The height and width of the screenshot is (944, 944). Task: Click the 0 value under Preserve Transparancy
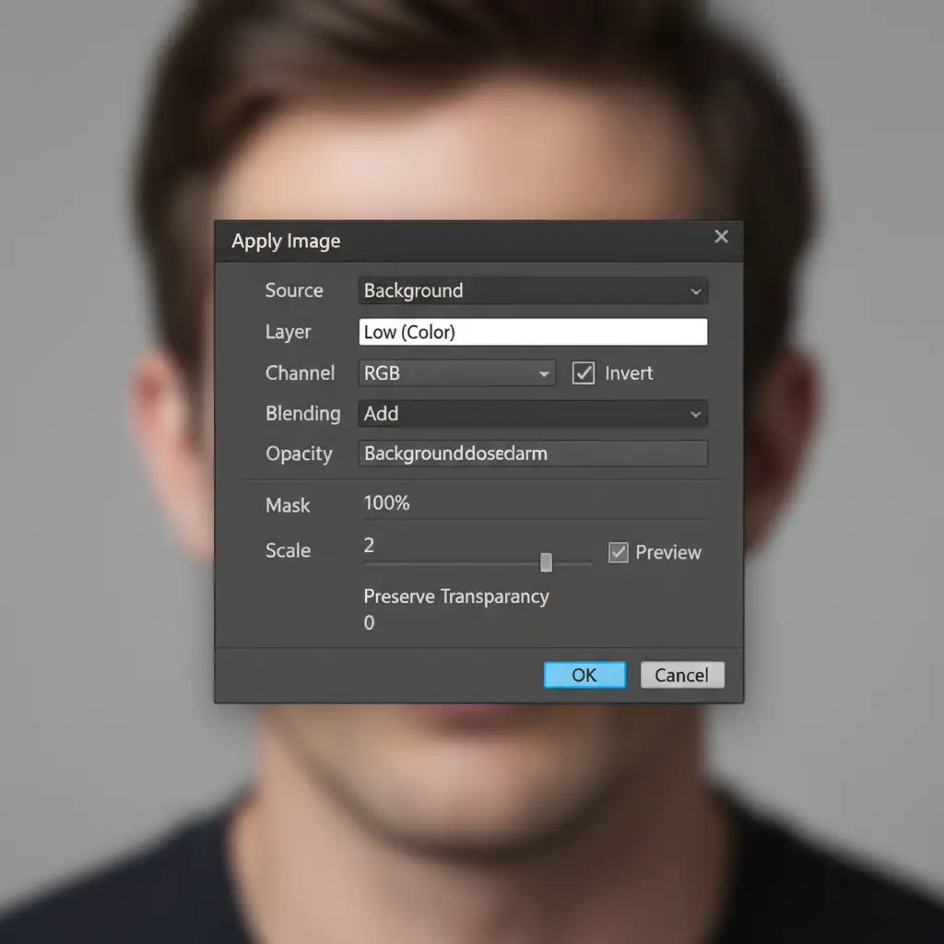(x=370, y=623)
